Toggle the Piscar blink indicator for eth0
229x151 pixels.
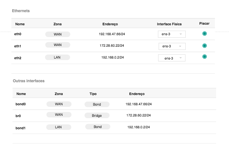click(x=205, y=34)
